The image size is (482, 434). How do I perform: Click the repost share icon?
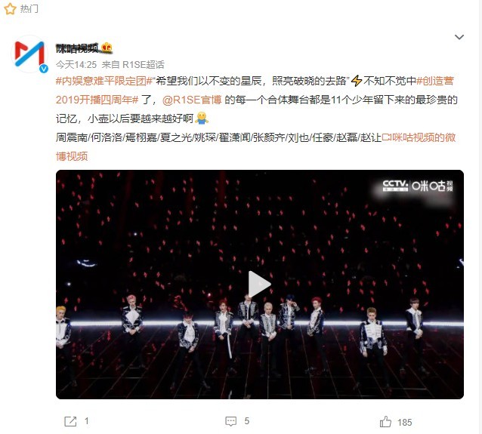click(x=70, y=421)
